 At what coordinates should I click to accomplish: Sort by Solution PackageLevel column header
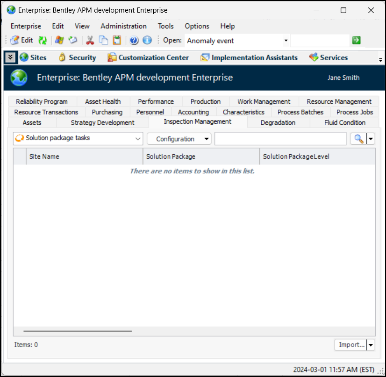(318, 156)
